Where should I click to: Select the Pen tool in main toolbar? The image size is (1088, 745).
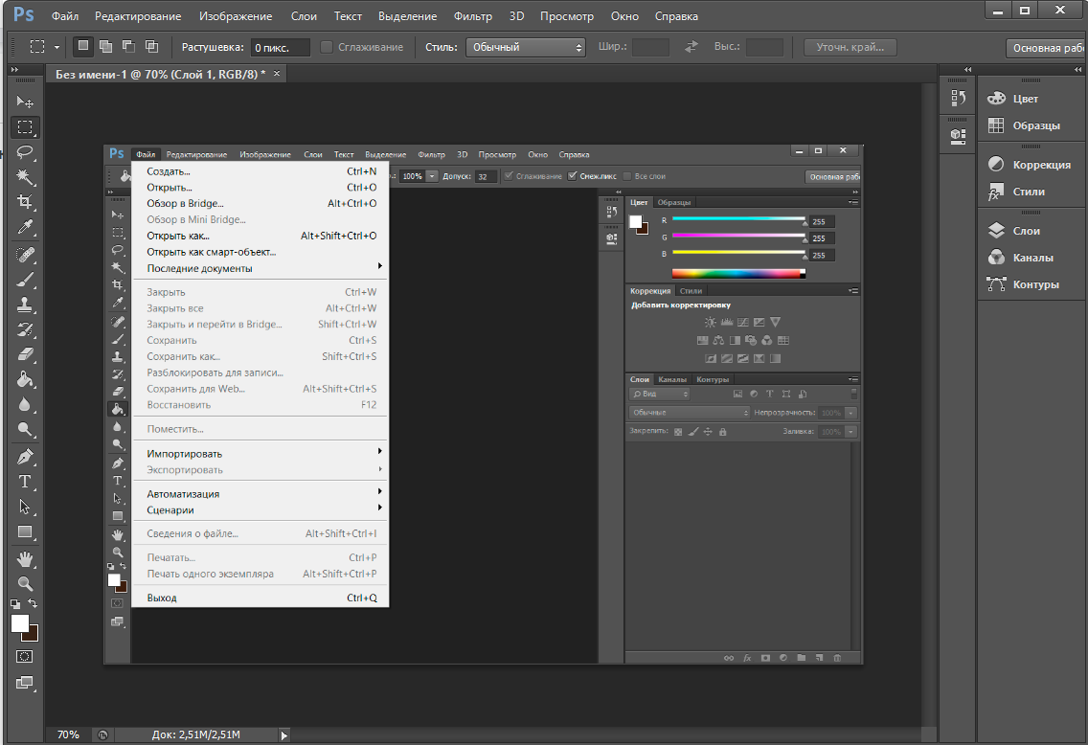coord(24,457)
